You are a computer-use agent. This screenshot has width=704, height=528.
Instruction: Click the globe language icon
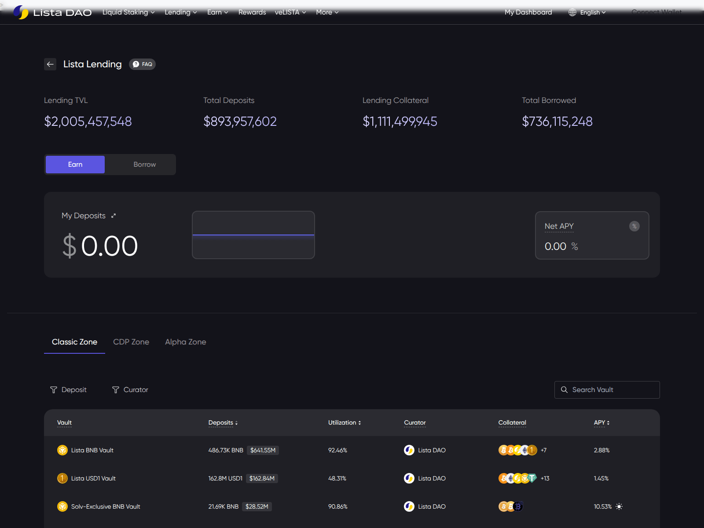[x=572, y=12]
